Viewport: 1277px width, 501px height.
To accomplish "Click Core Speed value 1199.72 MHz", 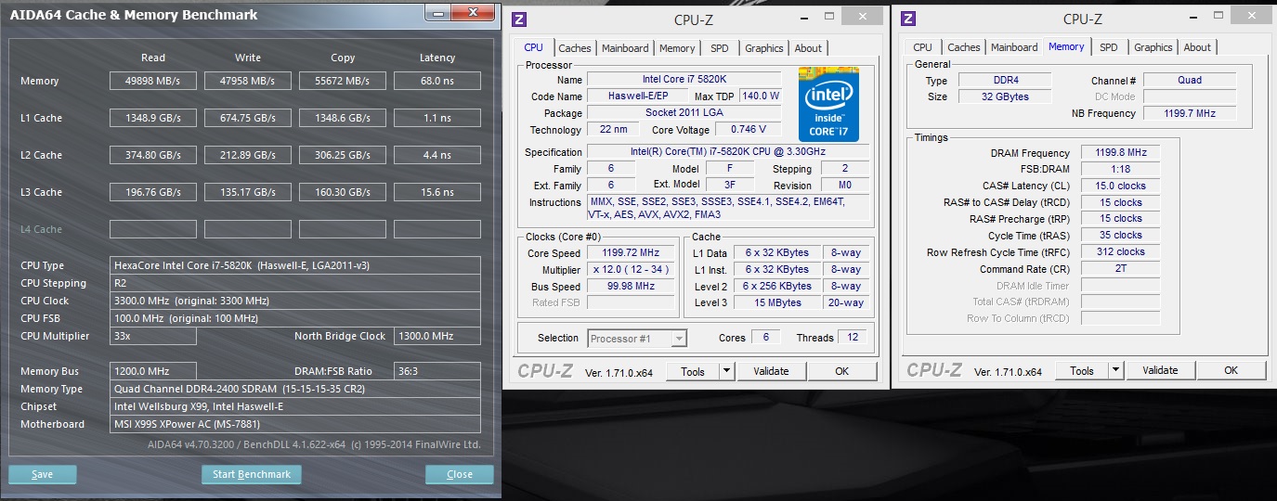I will [x=632, y=252].
